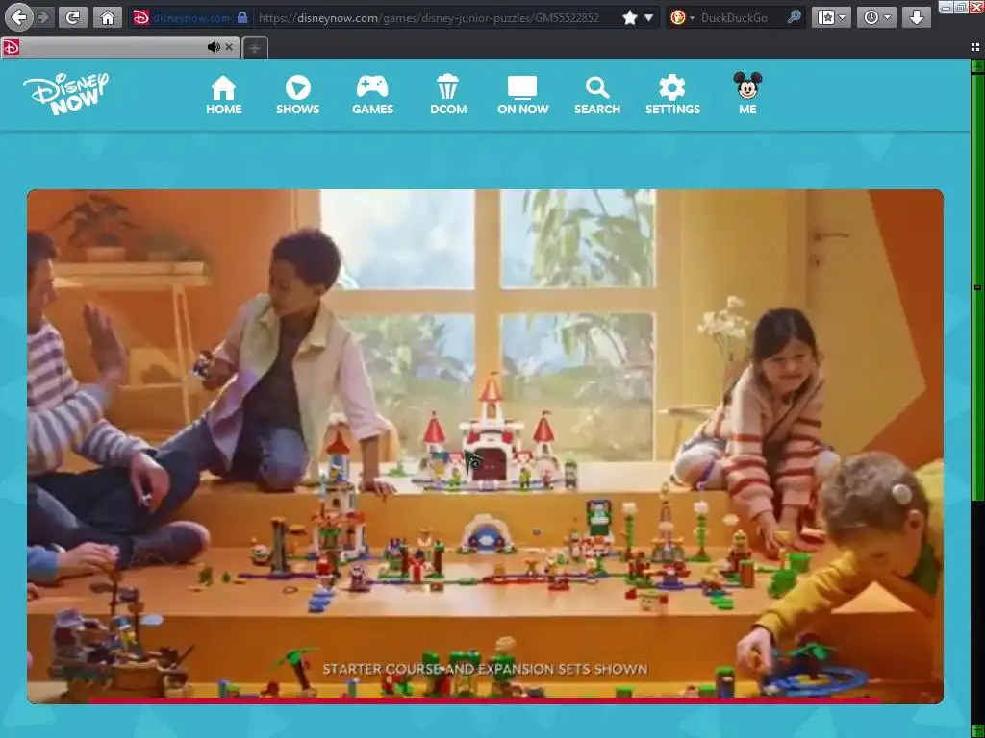Image resolution: width=985 pixels, height=738 pixels.
Task: Open the downloads arrow button
Action: [x=917, y=17]
